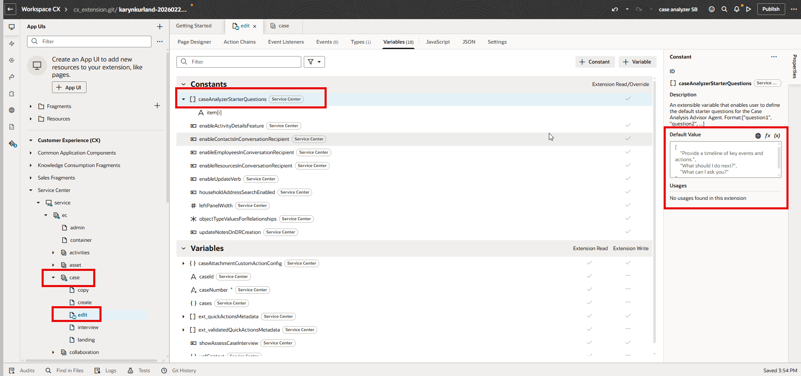
Task: Click the undo arrow icon in header
Action: [x=615, y=9]
